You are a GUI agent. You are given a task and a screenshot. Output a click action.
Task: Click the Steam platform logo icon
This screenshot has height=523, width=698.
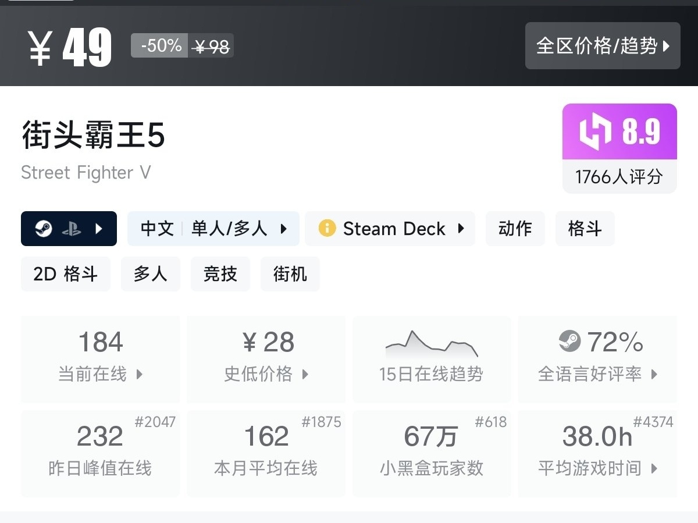click(43, 229)
